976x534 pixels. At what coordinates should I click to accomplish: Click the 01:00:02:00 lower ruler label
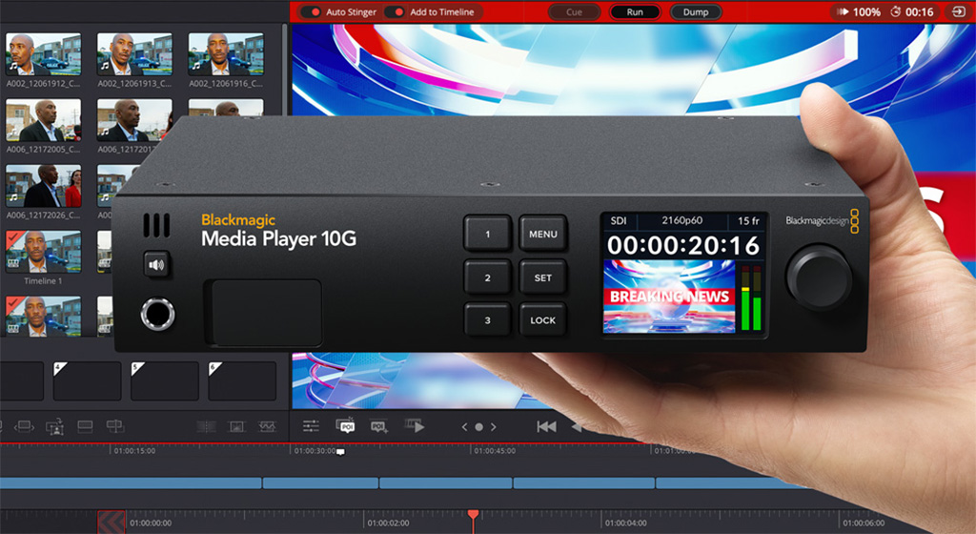389,523
